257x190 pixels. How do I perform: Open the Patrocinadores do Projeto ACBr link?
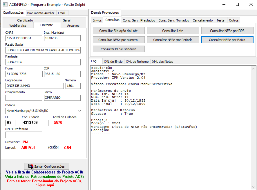(x=45, y=177)
